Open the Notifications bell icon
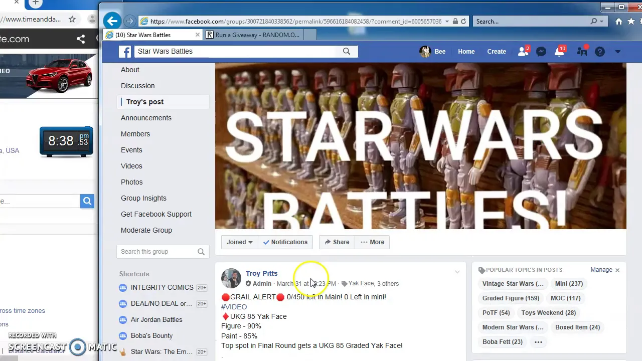 coord(559,51)
